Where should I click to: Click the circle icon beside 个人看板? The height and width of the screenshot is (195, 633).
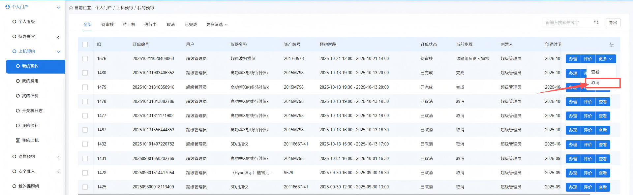14,21
